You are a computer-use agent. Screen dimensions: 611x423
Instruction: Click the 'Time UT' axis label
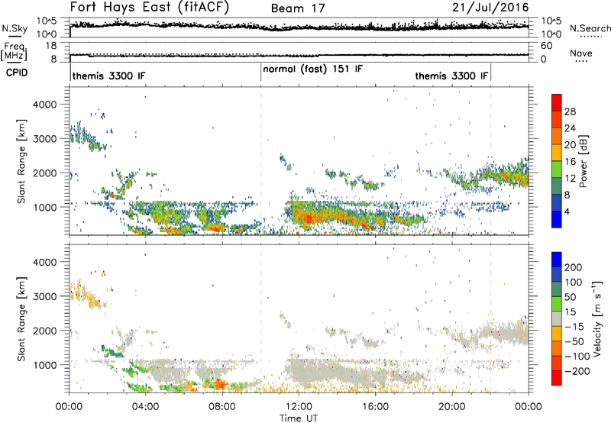[299, 418]
